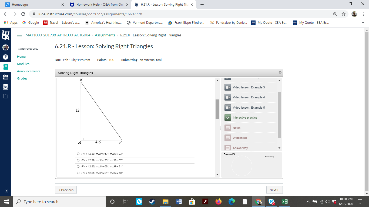369x207 pixels.
Task: Open the Vermont Department bookmark
Action: (x=145, y=23)
